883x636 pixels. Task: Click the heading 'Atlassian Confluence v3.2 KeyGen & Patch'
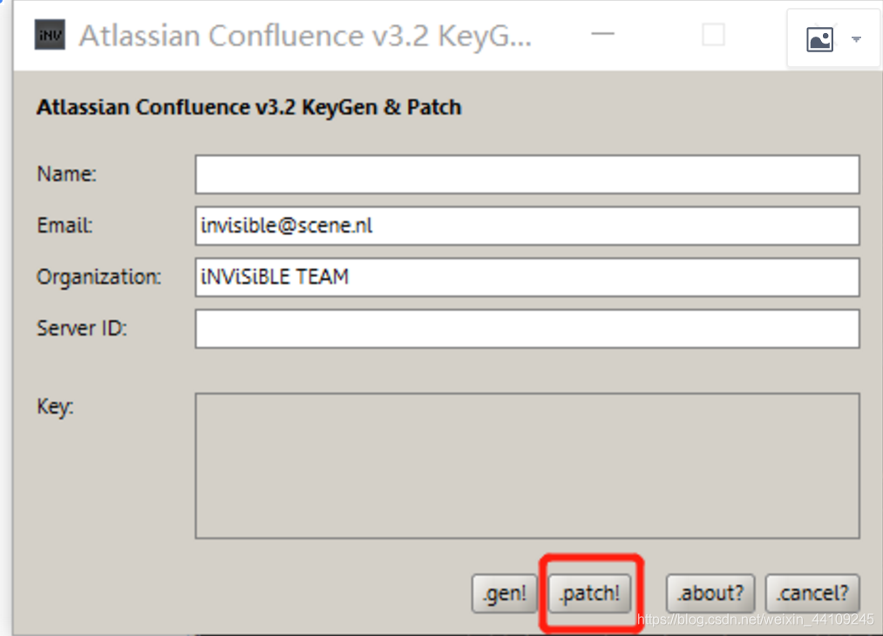(249, 107)
